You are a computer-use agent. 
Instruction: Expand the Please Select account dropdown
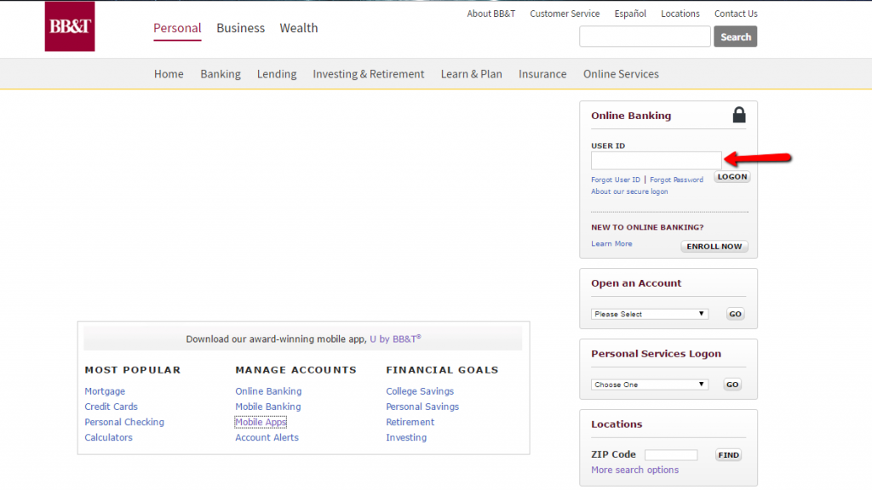tap(650, 314)
